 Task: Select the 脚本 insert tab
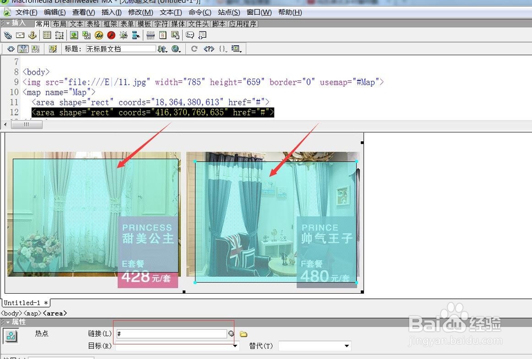pos(219,24)
